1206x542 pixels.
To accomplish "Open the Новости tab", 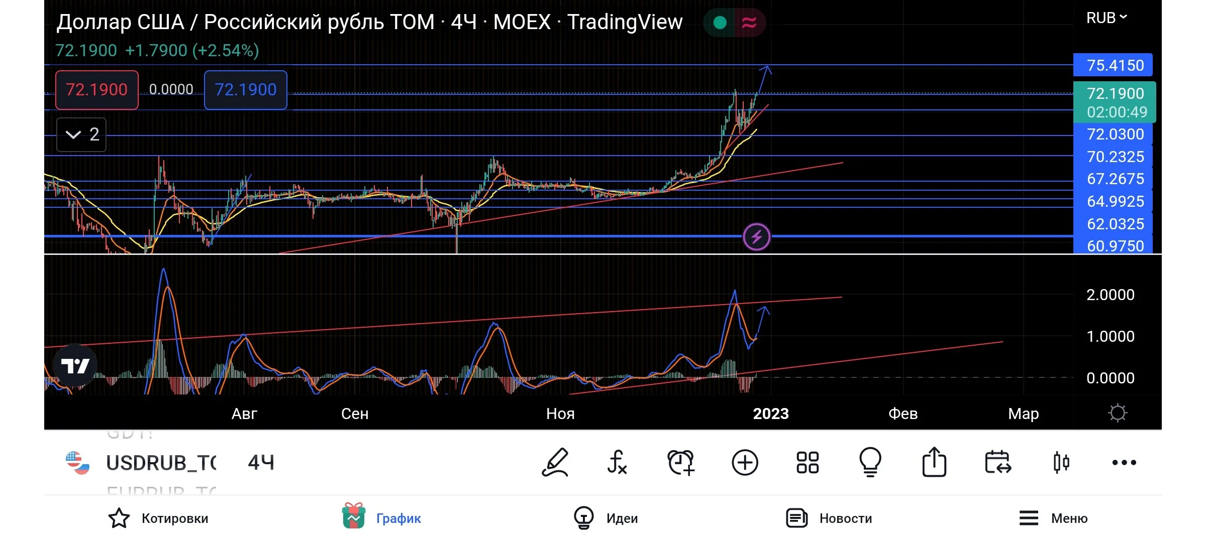I will click(829, 518).
